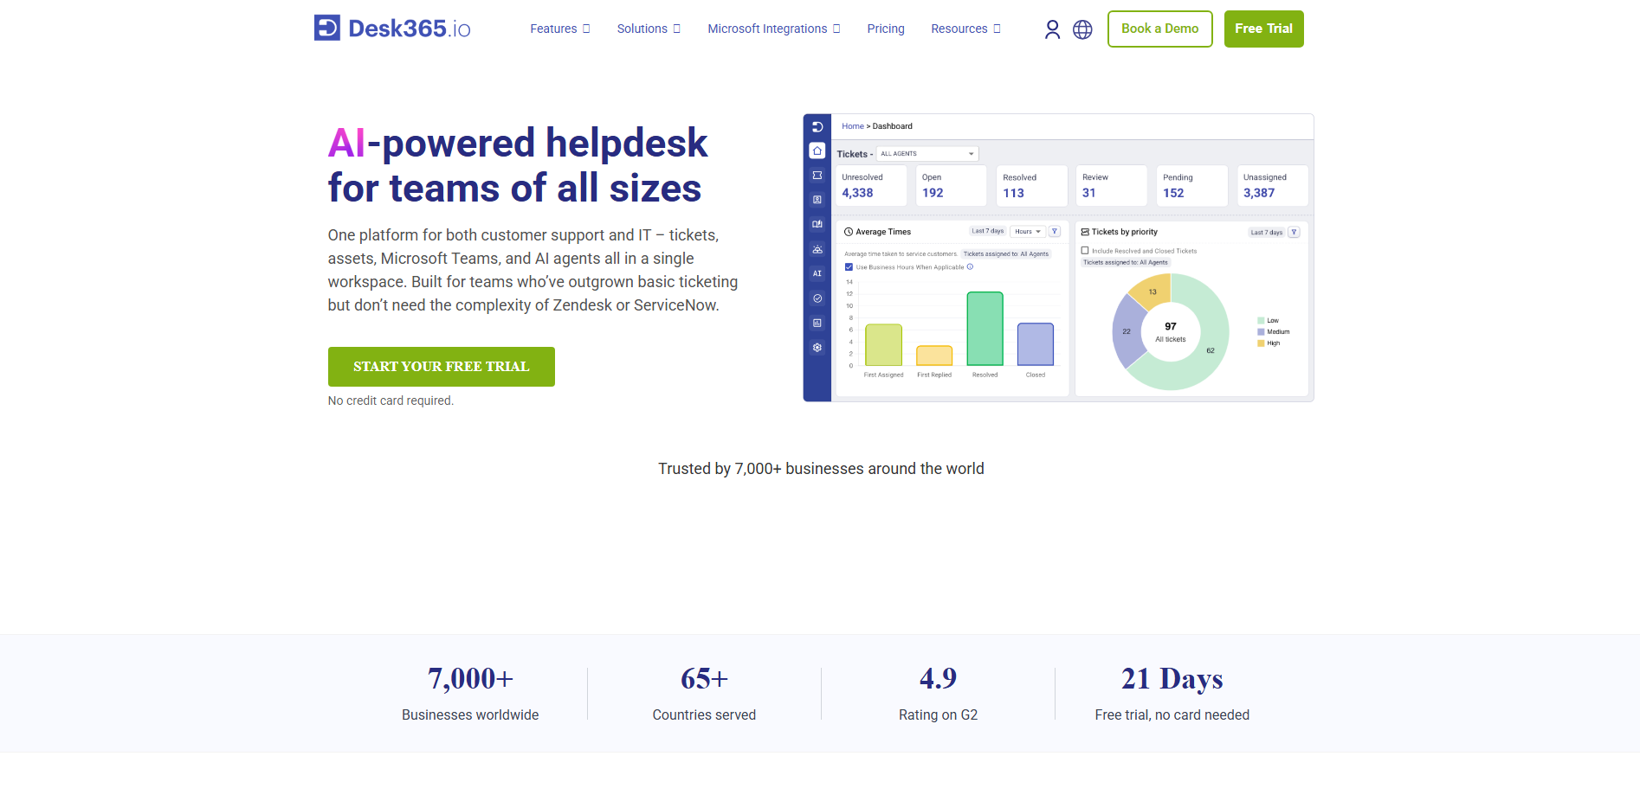Screen dimensions: 1640x801
Task: Open the Settings gear icon in sidebar
Action: 817,348
